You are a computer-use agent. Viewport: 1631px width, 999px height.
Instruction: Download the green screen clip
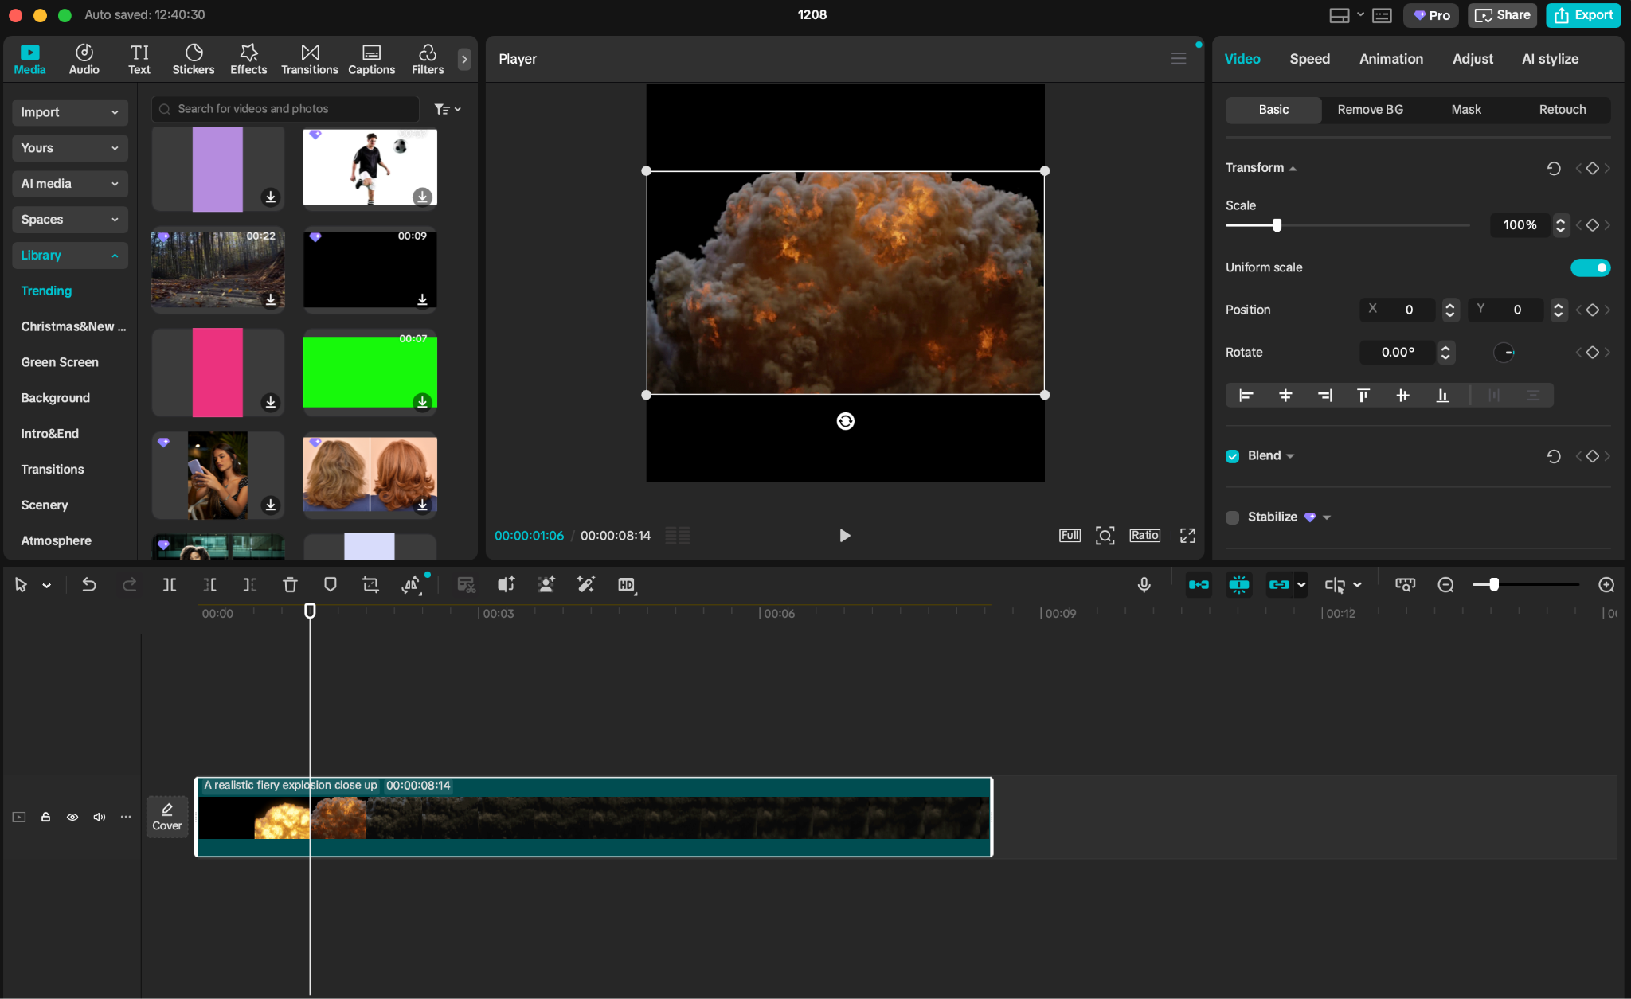point(423,403)
